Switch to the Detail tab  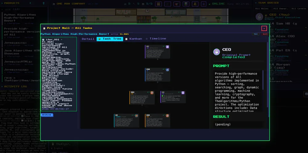(x=88, y=39)
